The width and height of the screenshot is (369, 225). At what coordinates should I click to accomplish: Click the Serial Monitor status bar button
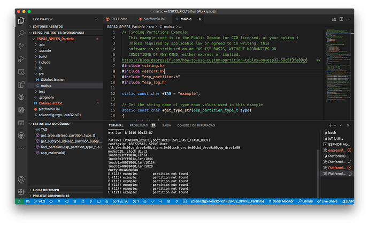click(281, 201)
